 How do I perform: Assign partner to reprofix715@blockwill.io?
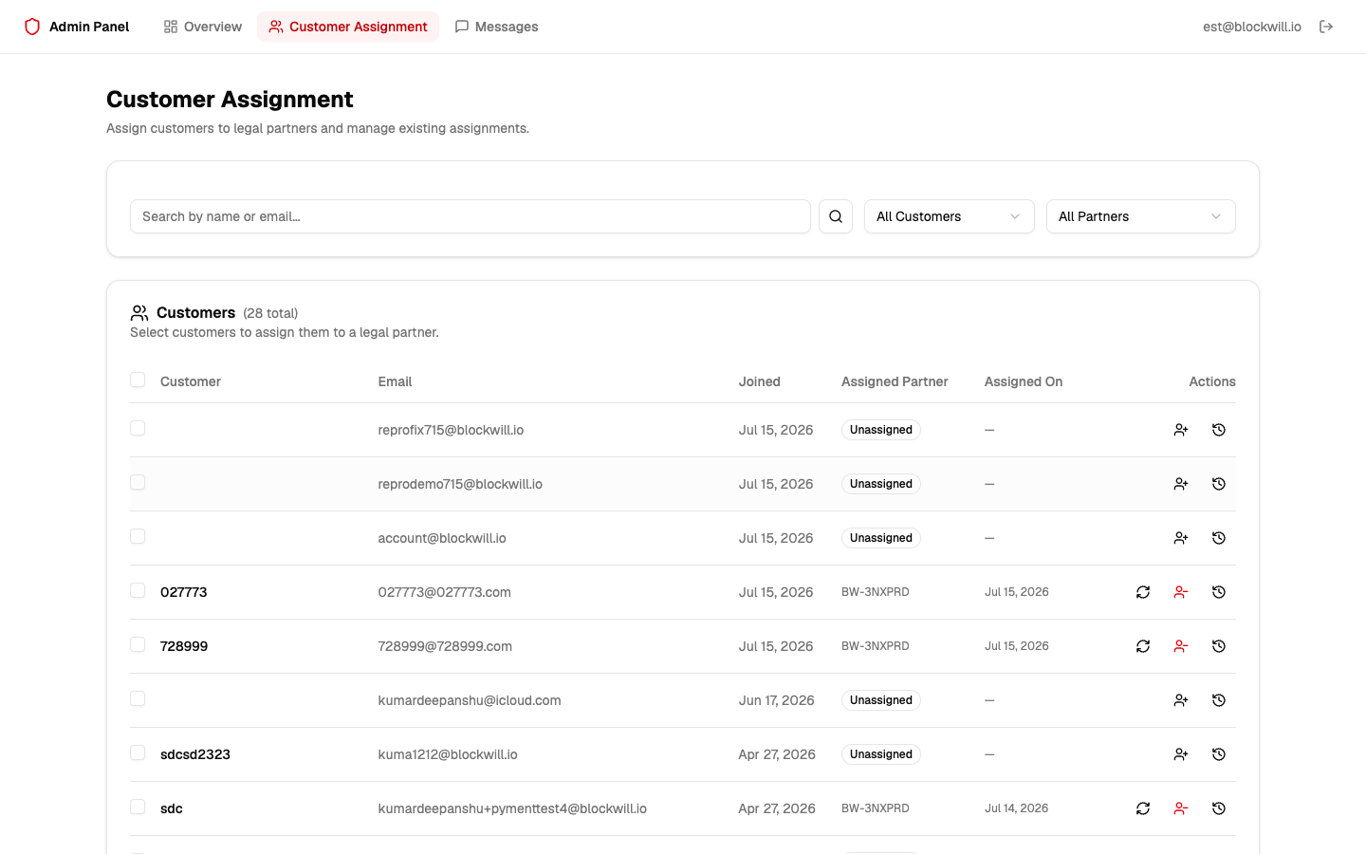[1181, 430]
